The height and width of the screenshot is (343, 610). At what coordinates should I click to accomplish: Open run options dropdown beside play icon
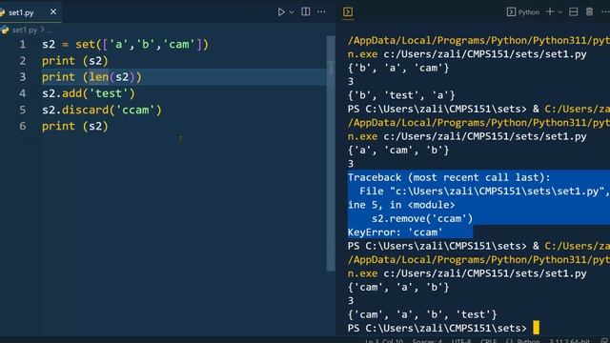click(x=292, y=12)
